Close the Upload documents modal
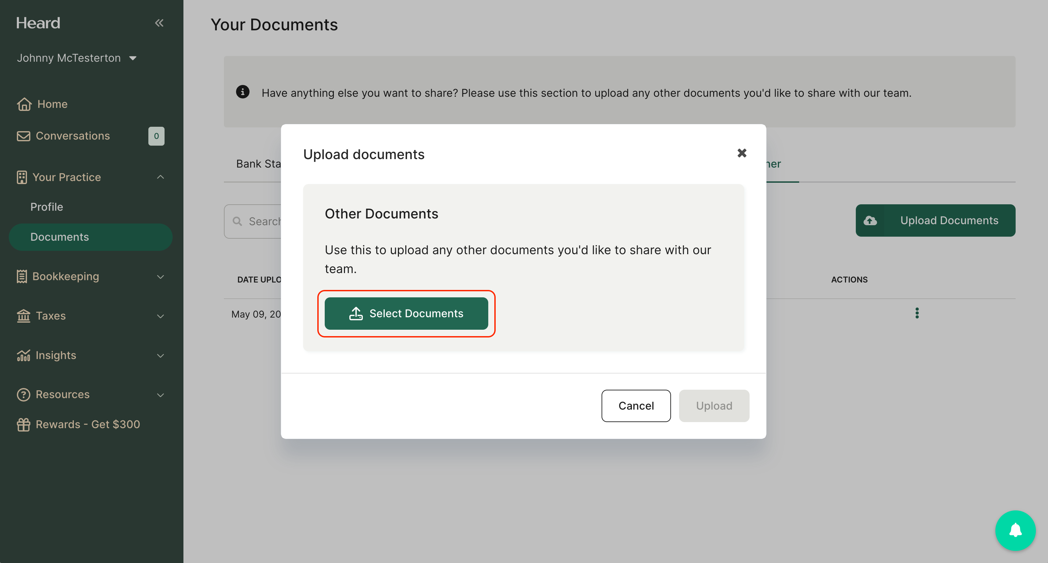 tap(741, 153)
